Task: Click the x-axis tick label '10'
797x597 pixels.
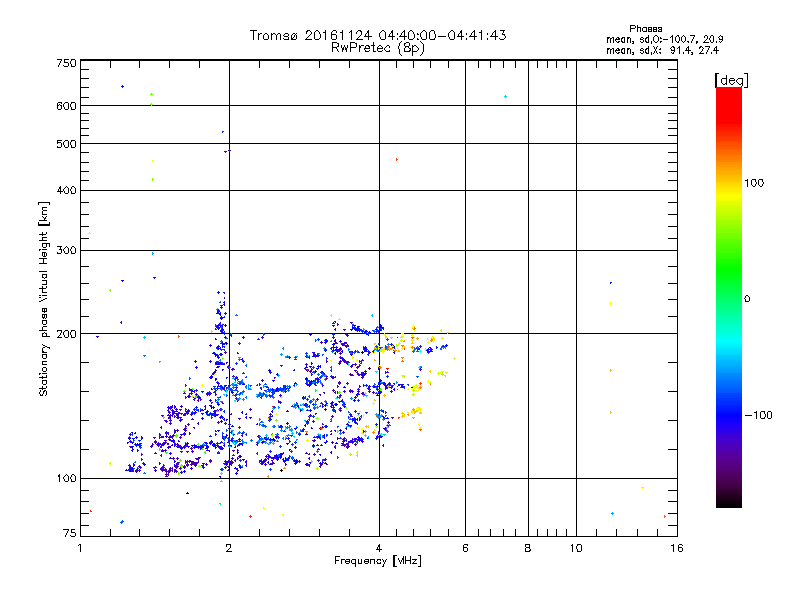Action: point(576,548)
